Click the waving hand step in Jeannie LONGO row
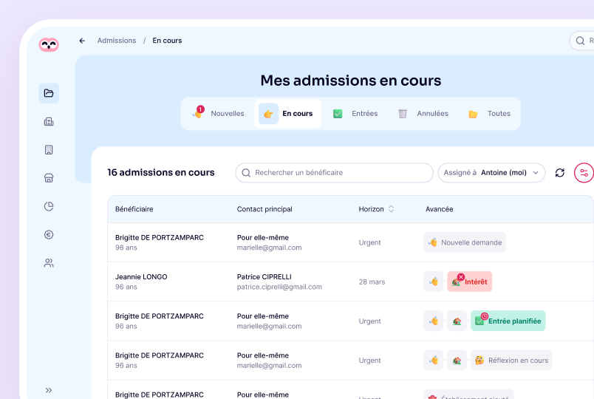The height and width of the screenshot is (399, 594). pos(434,282)
